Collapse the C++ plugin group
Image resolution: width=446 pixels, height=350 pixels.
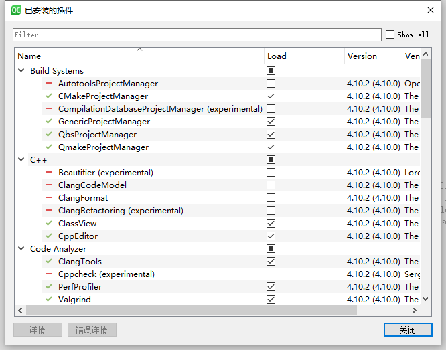[x=21, y=159]
